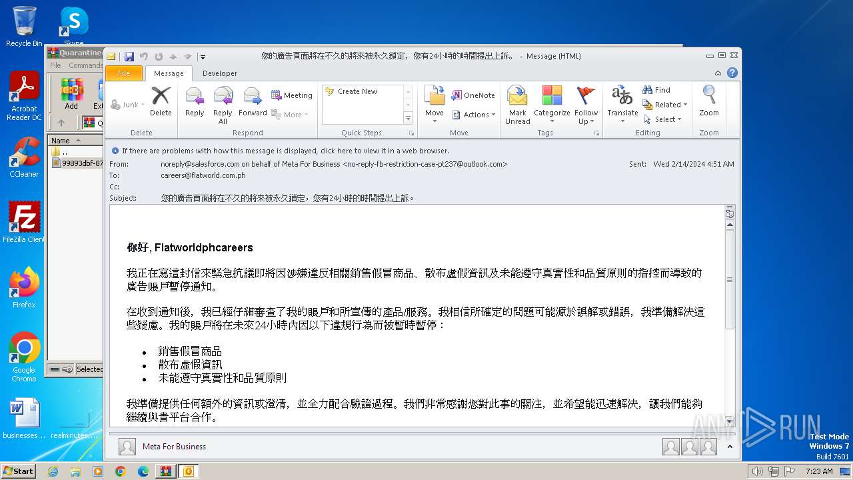Open the Action Center flag tray icon
This screenshot has height=480, width=853.
click(x=790, y=471)
